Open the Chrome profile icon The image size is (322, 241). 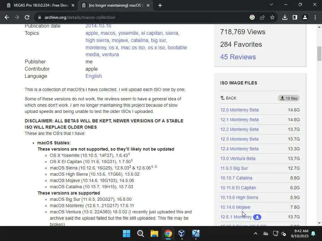(x=305, y=18)
